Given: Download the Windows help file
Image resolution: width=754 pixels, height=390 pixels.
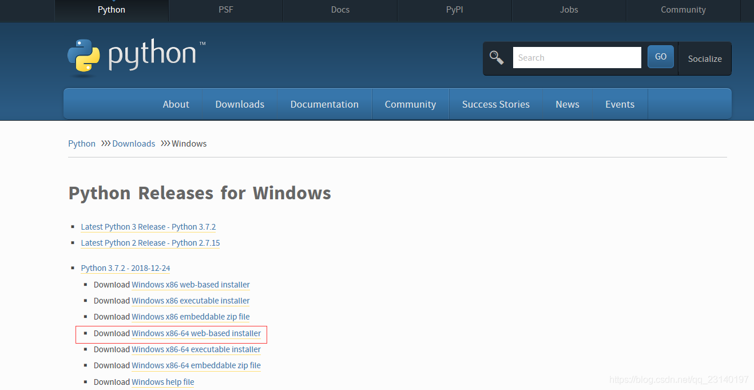Looking at the screenshot, I should point(163,382).
